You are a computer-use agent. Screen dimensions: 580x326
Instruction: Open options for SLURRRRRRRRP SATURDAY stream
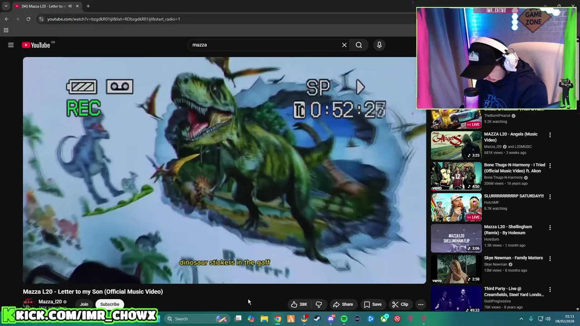click(550, 197)
